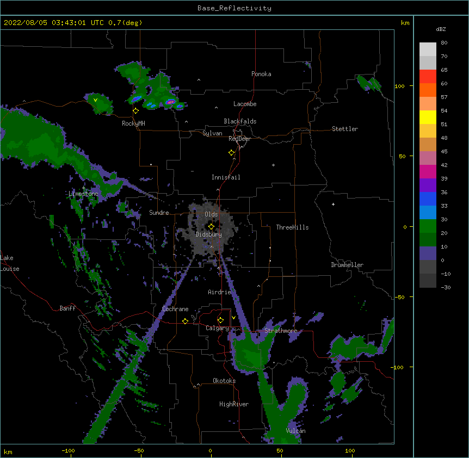Screen dimensions: 469x458
Task: Click the Base_Reflectivity title
Action: [x=234, y=8]
